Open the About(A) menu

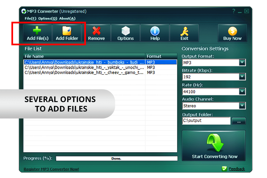coord(67,18)
